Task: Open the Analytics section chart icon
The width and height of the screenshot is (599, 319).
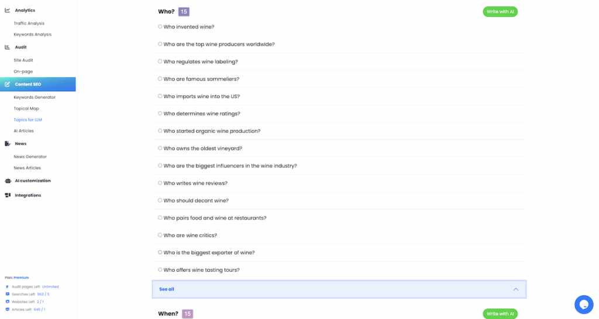Action: coord(7,11)
